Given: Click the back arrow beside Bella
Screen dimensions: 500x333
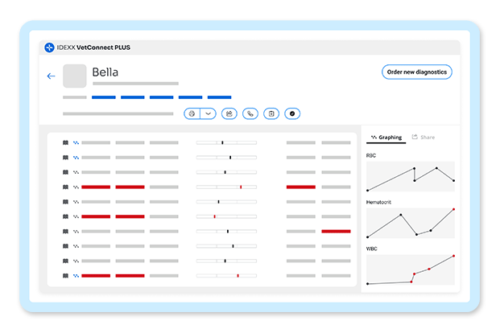Looking at the screenshot, I should click(51, 76).
